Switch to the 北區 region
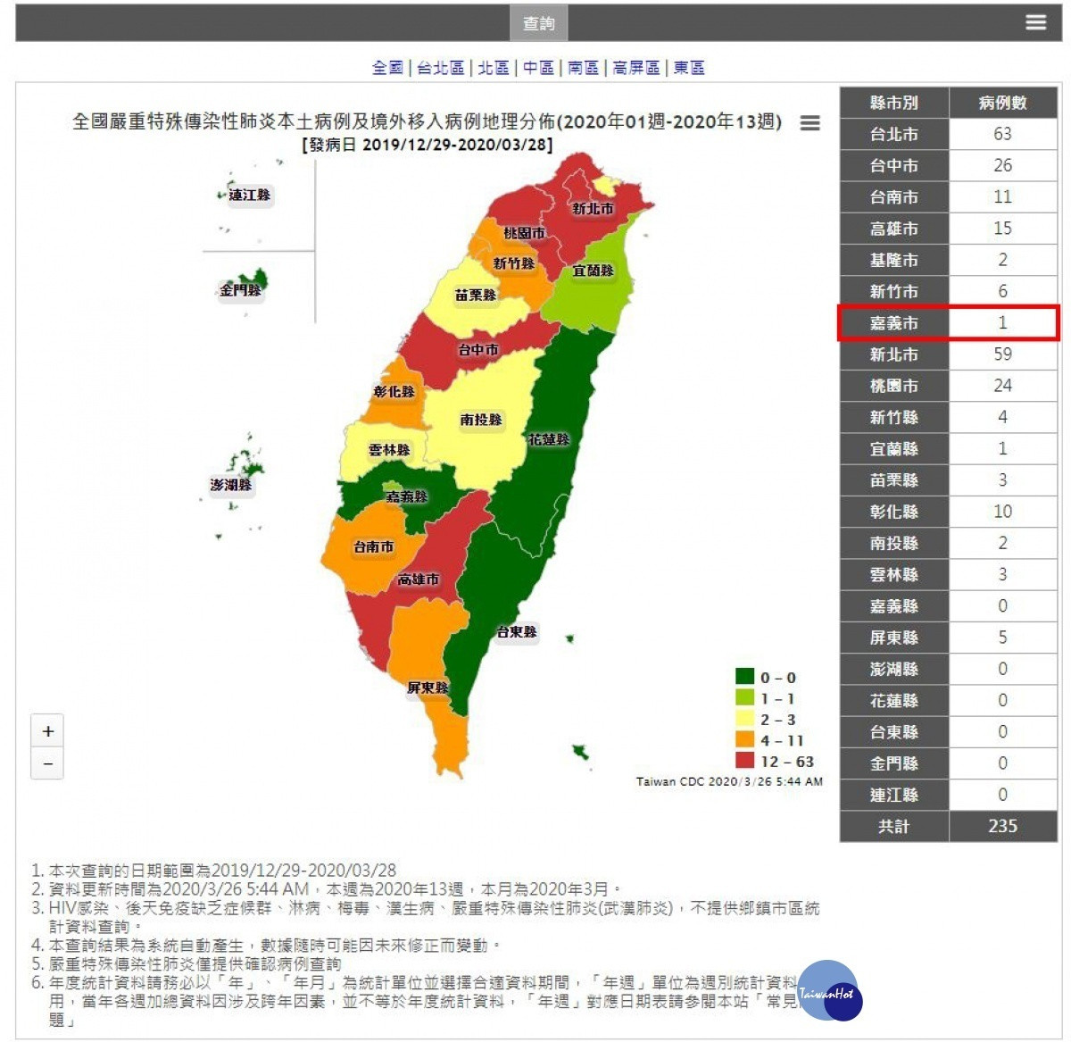1071x1042 pixels. coord(493,68)
